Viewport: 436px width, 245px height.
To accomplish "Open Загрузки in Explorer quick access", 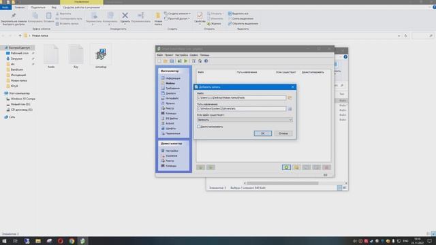I will point(16,59).
